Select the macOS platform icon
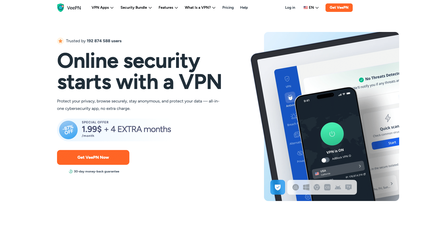The height and width of the screenshot is (234, 434). [x=296, y=188]
